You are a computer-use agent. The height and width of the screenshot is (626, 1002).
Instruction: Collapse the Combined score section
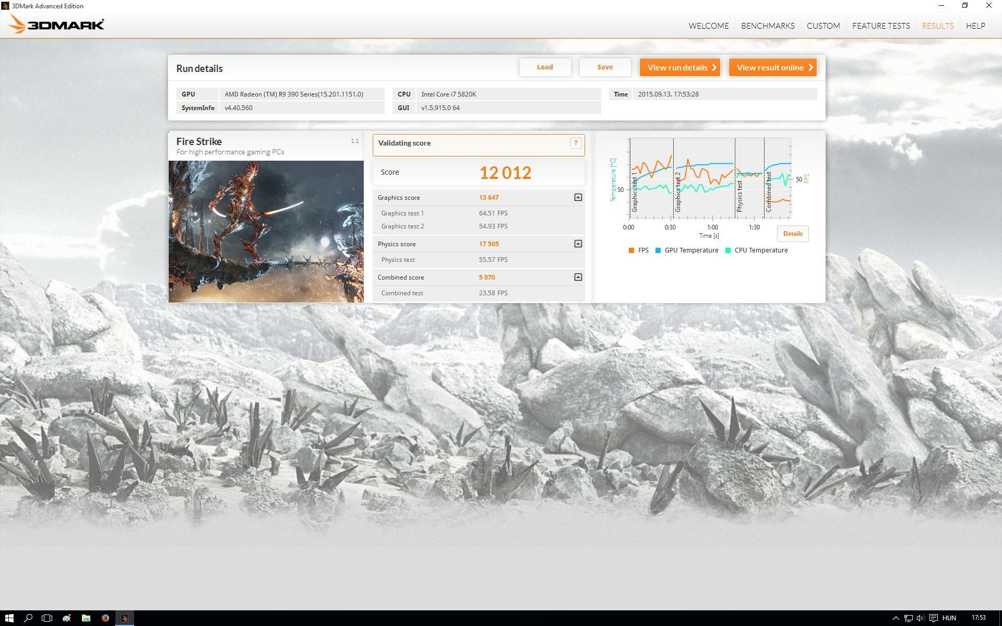pyautogui.click(x=578, y=277)
